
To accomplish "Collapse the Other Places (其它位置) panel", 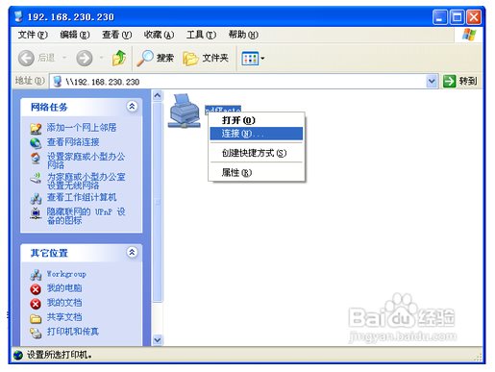I will (x=132, y=252).
